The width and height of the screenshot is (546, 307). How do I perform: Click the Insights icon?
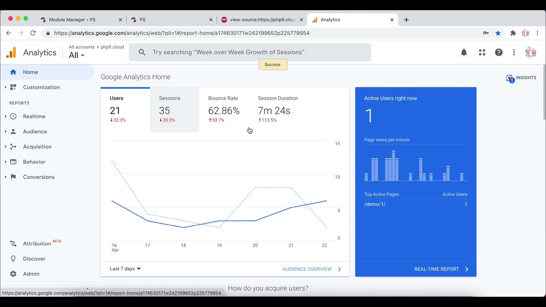point(510,78)
